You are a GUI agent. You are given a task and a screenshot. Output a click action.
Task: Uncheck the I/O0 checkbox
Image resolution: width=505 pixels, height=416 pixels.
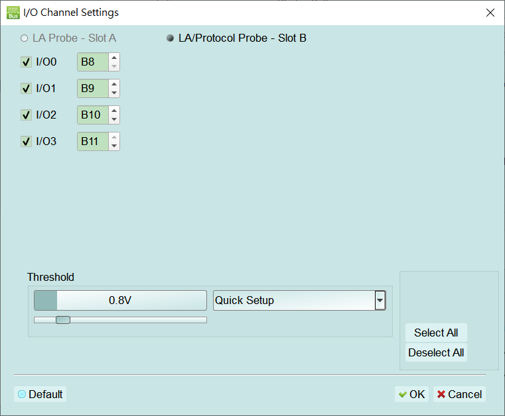pos(26,62)
